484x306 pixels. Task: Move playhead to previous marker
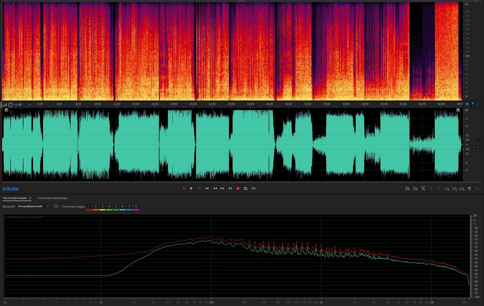coord(207,188)
